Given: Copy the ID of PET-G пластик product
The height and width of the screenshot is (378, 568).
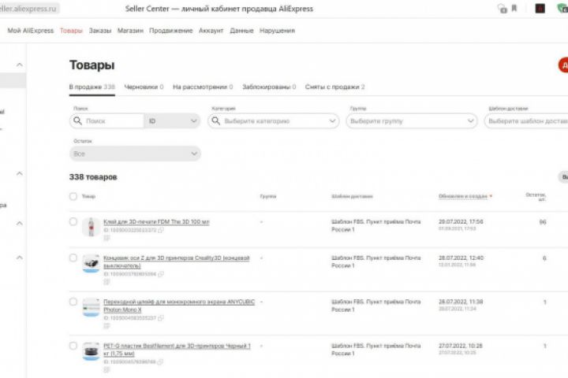Looking at the screenshot, I should pyautogui.click(x=160, y=361).
